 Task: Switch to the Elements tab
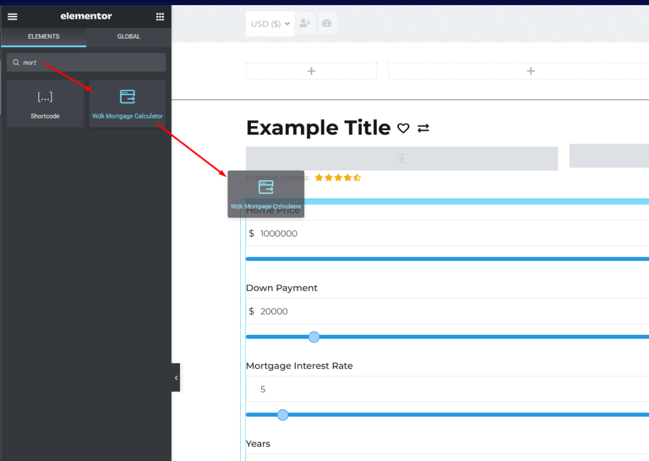44,36
